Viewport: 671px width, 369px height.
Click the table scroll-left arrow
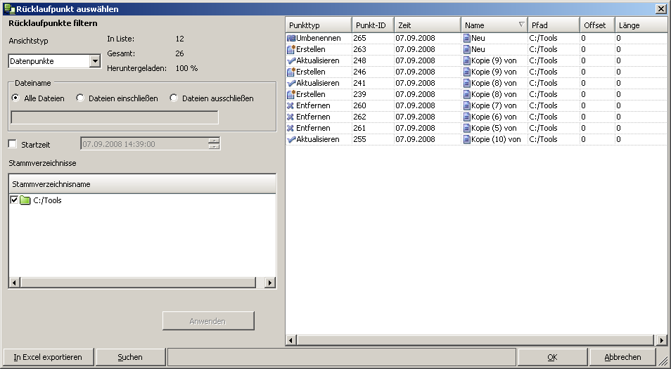[x=291, y=340]
